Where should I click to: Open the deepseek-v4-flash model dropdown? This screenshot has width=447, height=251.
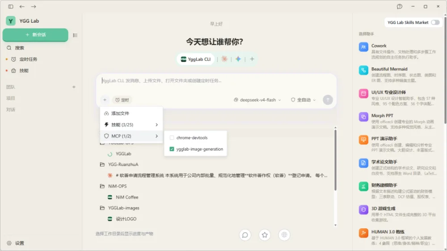click(257, 100)
